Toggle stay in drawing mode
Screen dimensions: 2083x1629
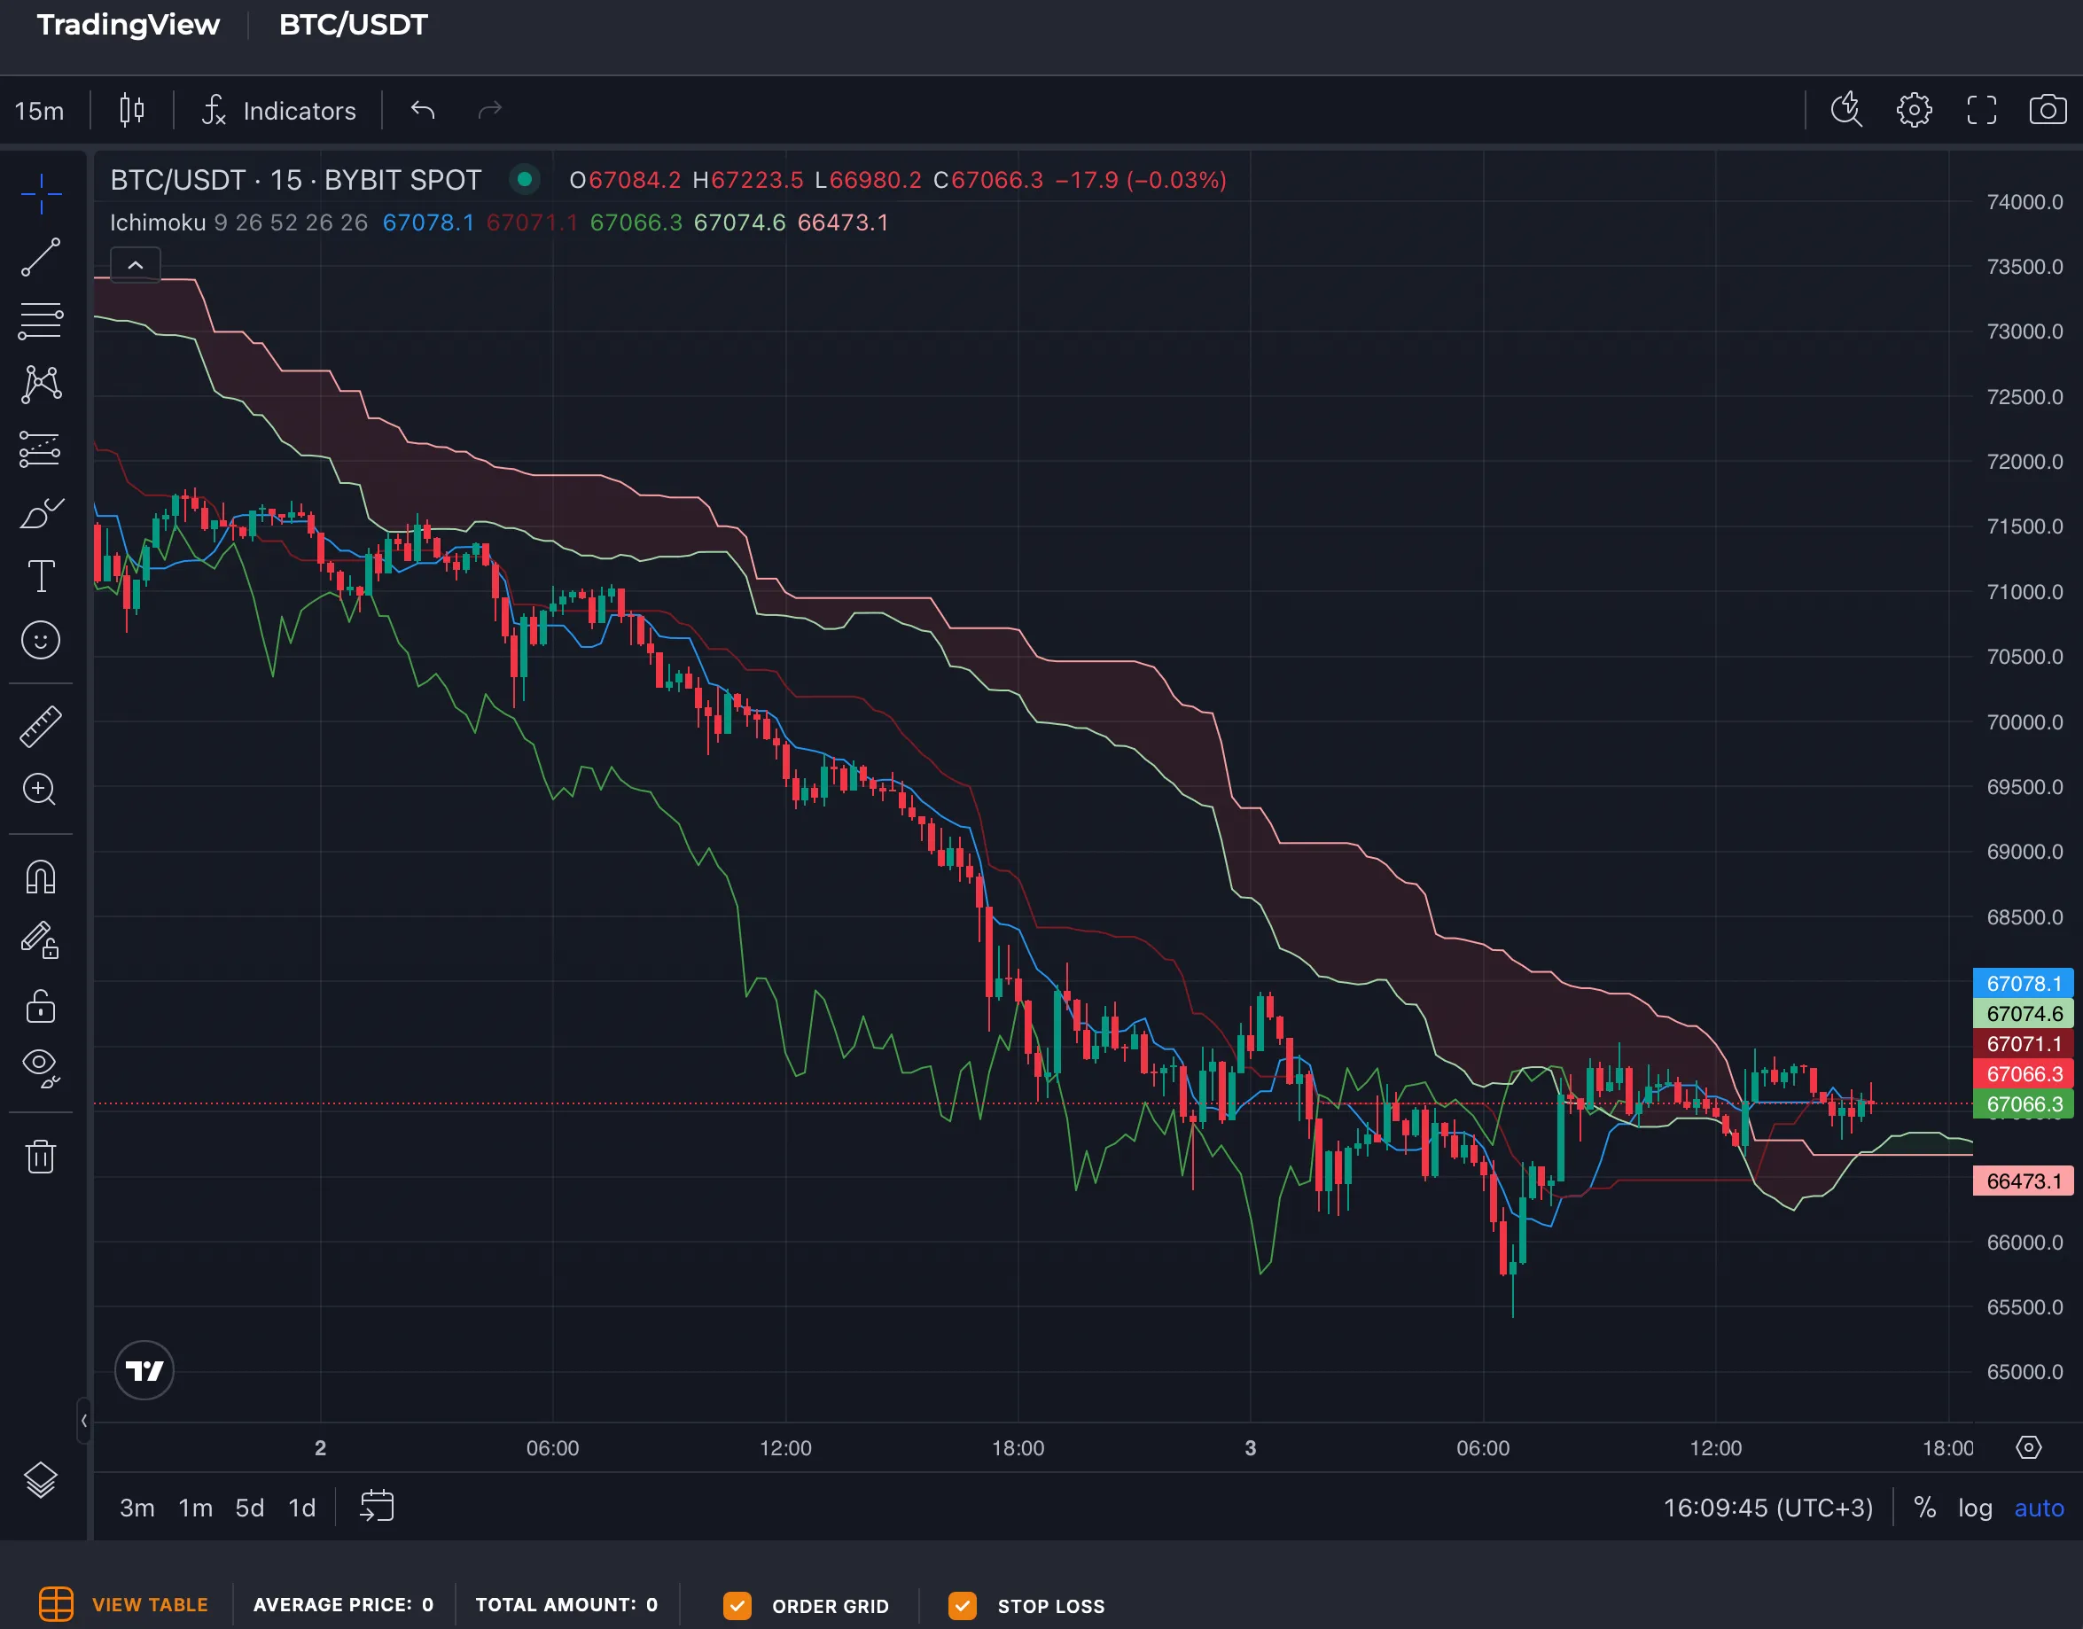tap(41, 940)
